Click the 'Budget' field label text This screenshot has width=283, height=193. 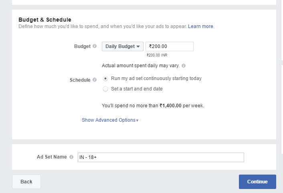tap(83, 46)
